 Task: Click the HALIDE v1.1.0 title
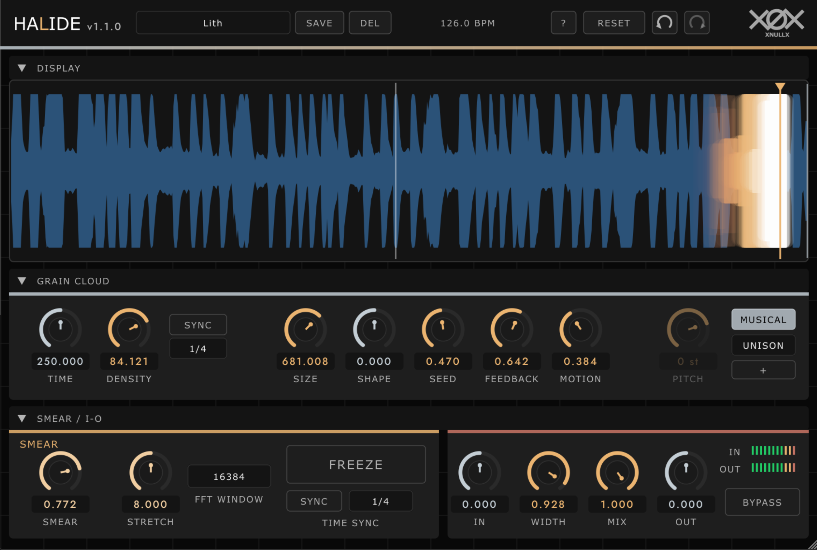[x=67, y=24]
